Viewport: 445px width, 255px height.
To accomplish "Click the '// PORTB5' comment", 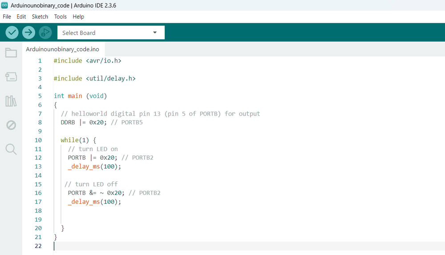I will coord(127,123).
